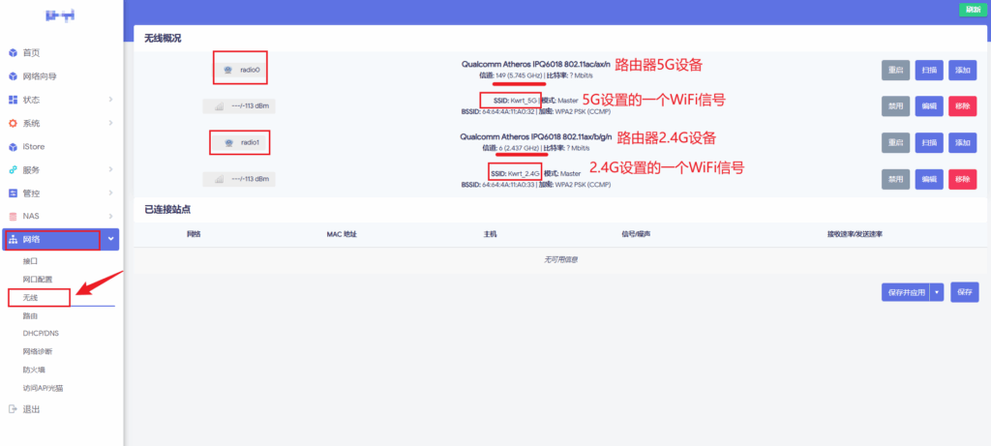Disable the Kwrt_5G network with 禁用

(895, 106)
